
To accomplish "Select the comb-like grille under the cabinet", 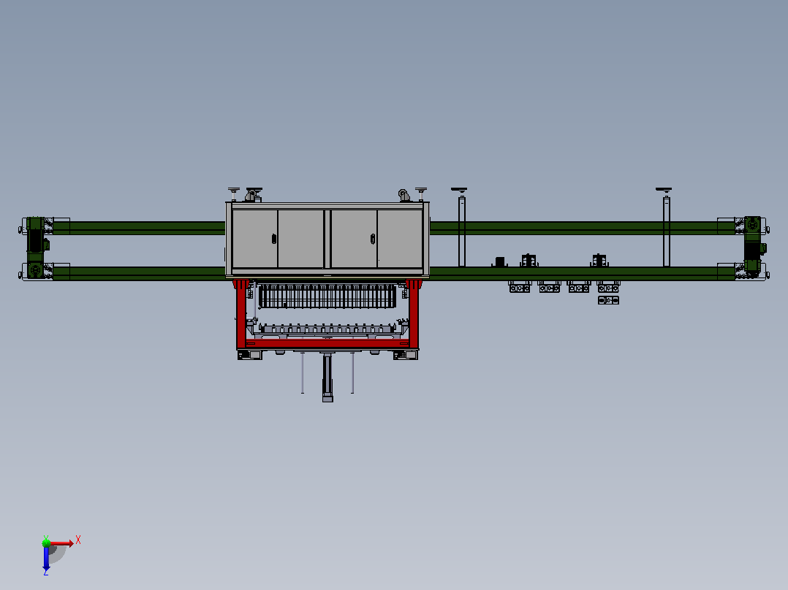I will (327, 296).
